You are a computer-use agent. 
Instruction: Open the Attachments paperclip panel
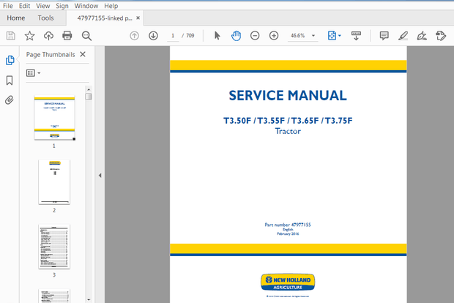(x=10, y=100)
